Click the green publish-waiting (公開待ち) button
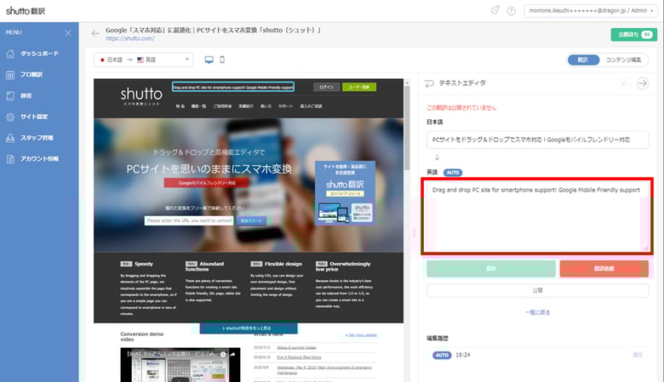 (634, 35)
